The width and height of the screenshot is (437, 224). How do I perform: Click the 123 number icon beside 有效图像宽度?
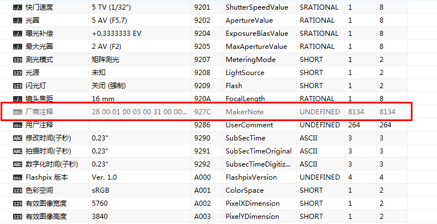tap(18, 204)
